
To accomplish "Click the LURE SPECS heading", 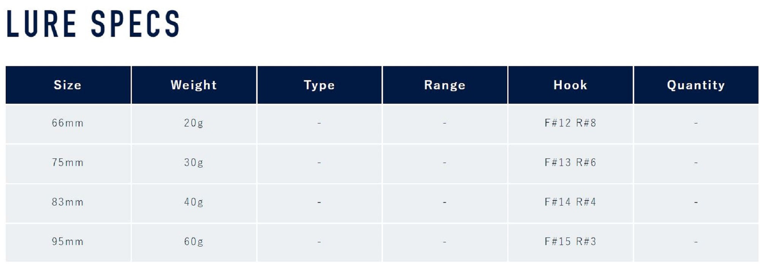I will 93,24.
